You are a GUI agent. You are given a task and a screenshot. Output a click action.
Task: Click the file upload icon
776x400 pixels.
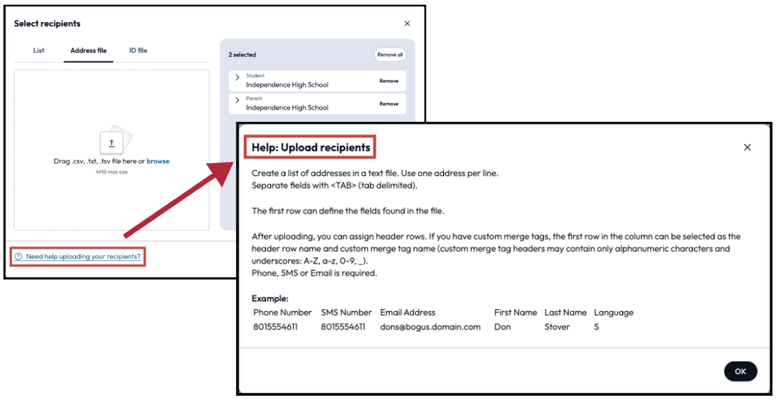pyautogui.click(x=112, y=143)
